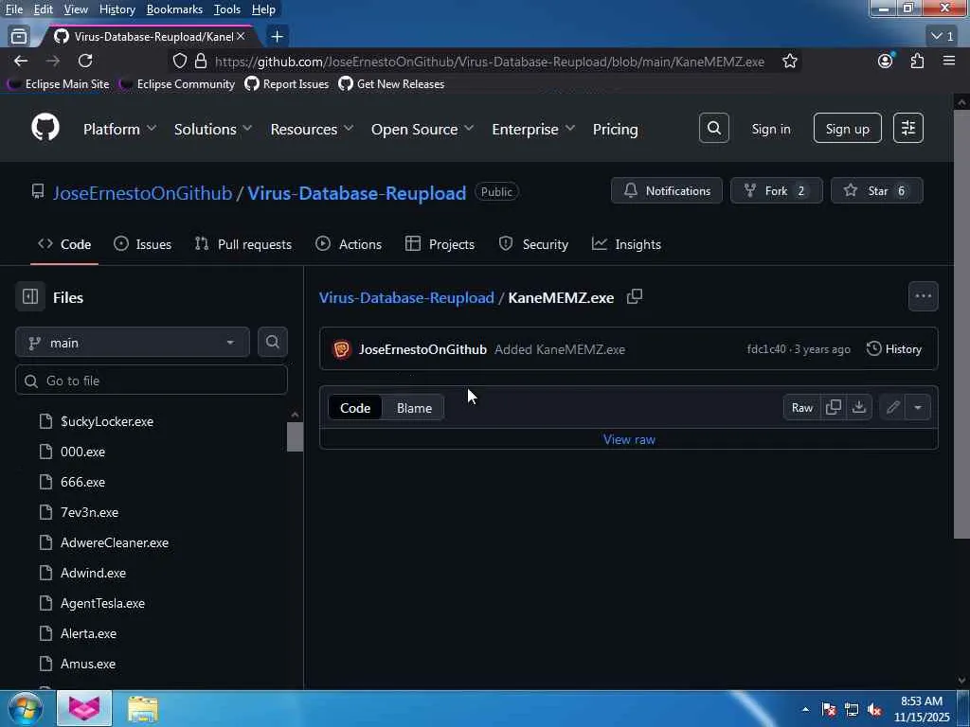Image resolution: width=970 pixels, height=727 pixels.
Task: Click the GitHub Octocat logo
Action: [x=45, y=128]
